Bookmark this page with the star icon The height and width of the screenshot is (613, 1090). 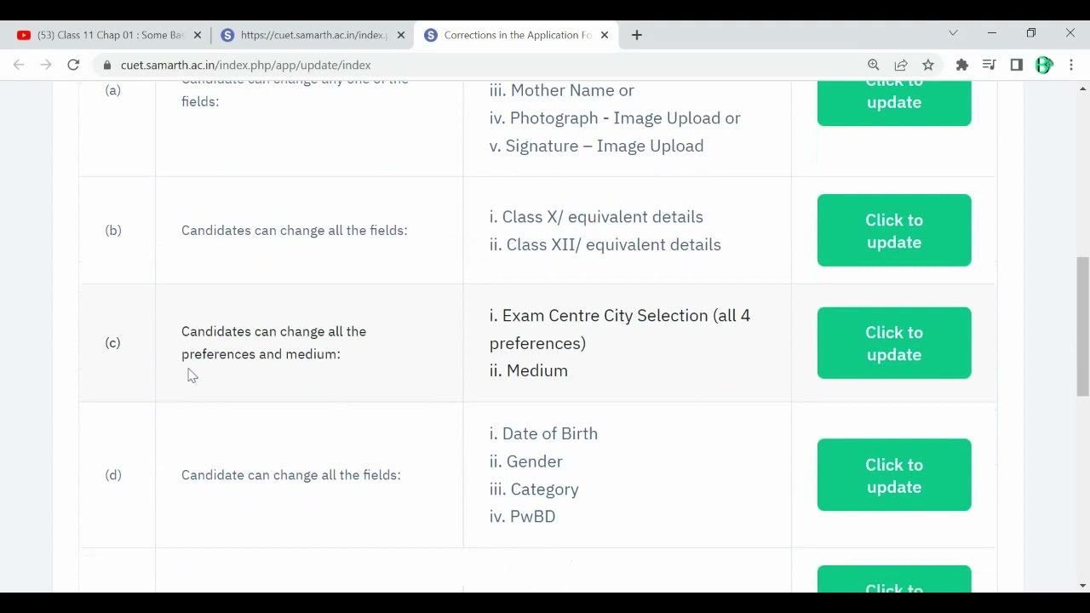[x=928, y=65]
